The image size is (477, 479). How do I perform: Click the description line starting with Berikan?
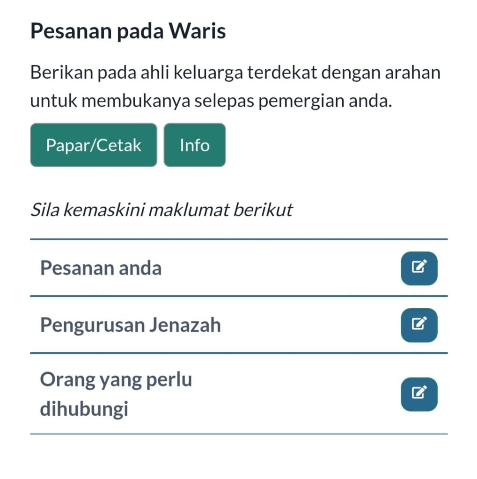click(x=235, y=73)
